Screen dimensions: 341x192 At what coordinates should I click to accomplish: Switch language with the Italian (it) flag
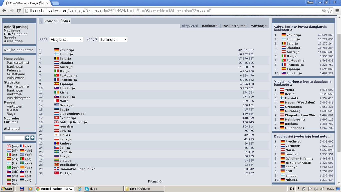pyautogui.click(x=9, y=155)
